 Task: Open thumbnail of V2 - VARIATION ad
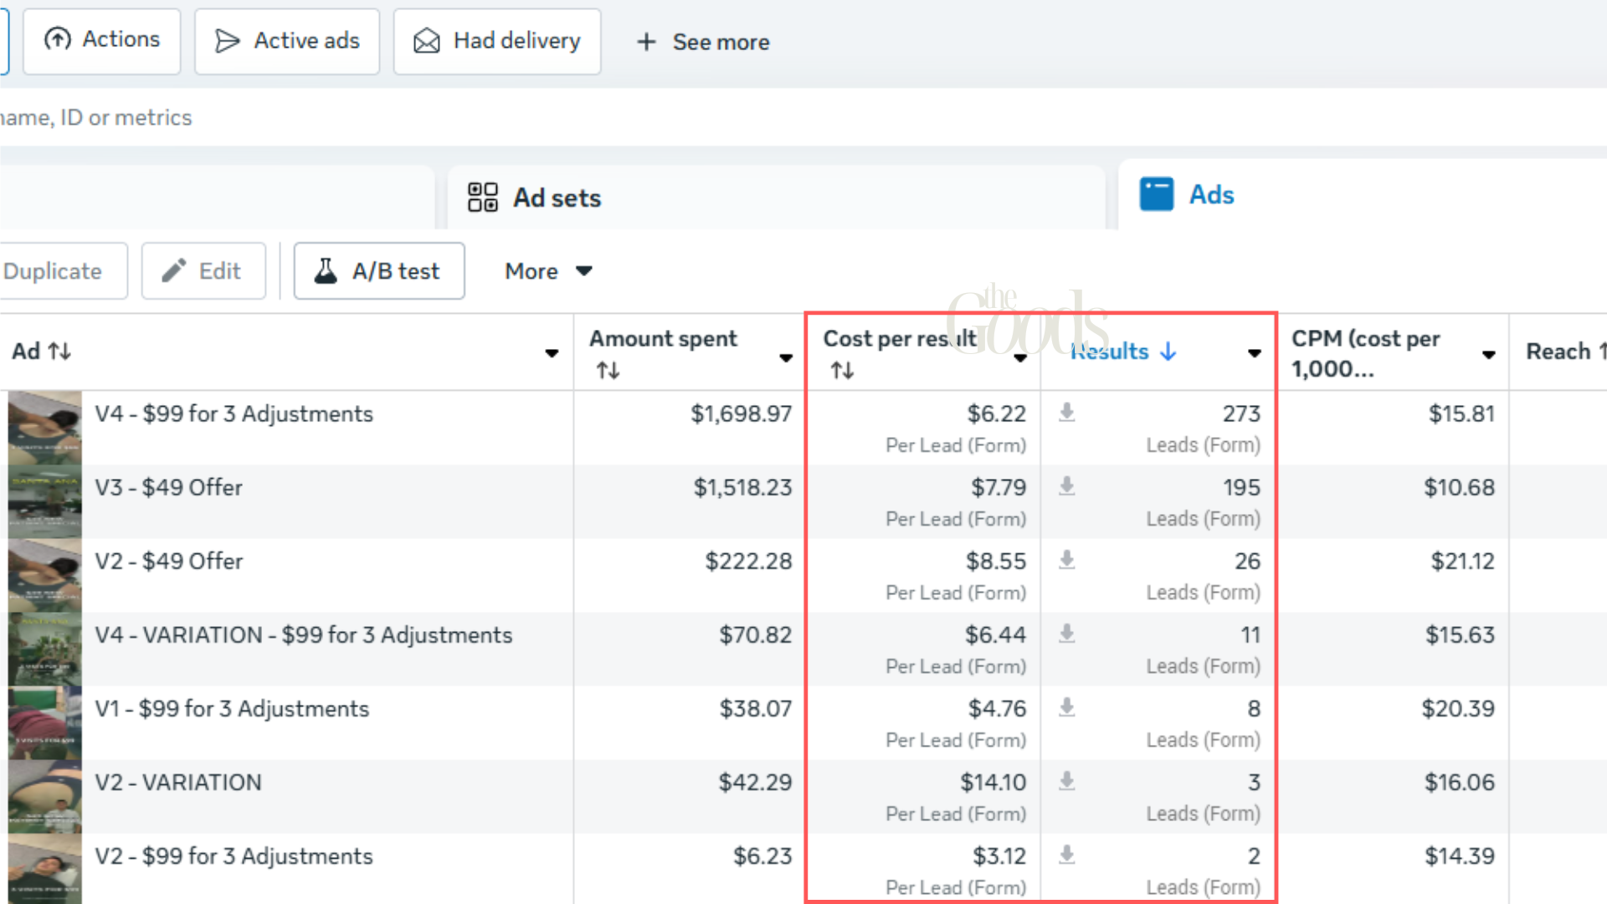[45, 797]
